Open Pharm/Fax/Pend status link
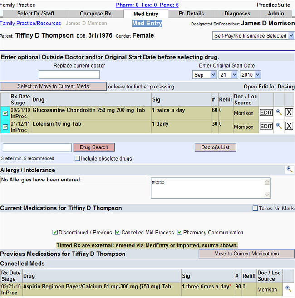 click(147, 5)
